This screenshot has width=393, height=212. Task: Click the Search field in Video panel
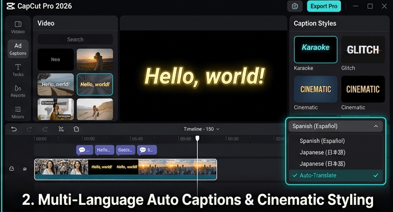75,39
